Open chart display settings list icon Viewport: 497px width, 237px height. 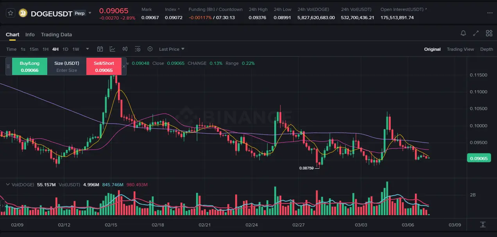[x=138, y=49]
